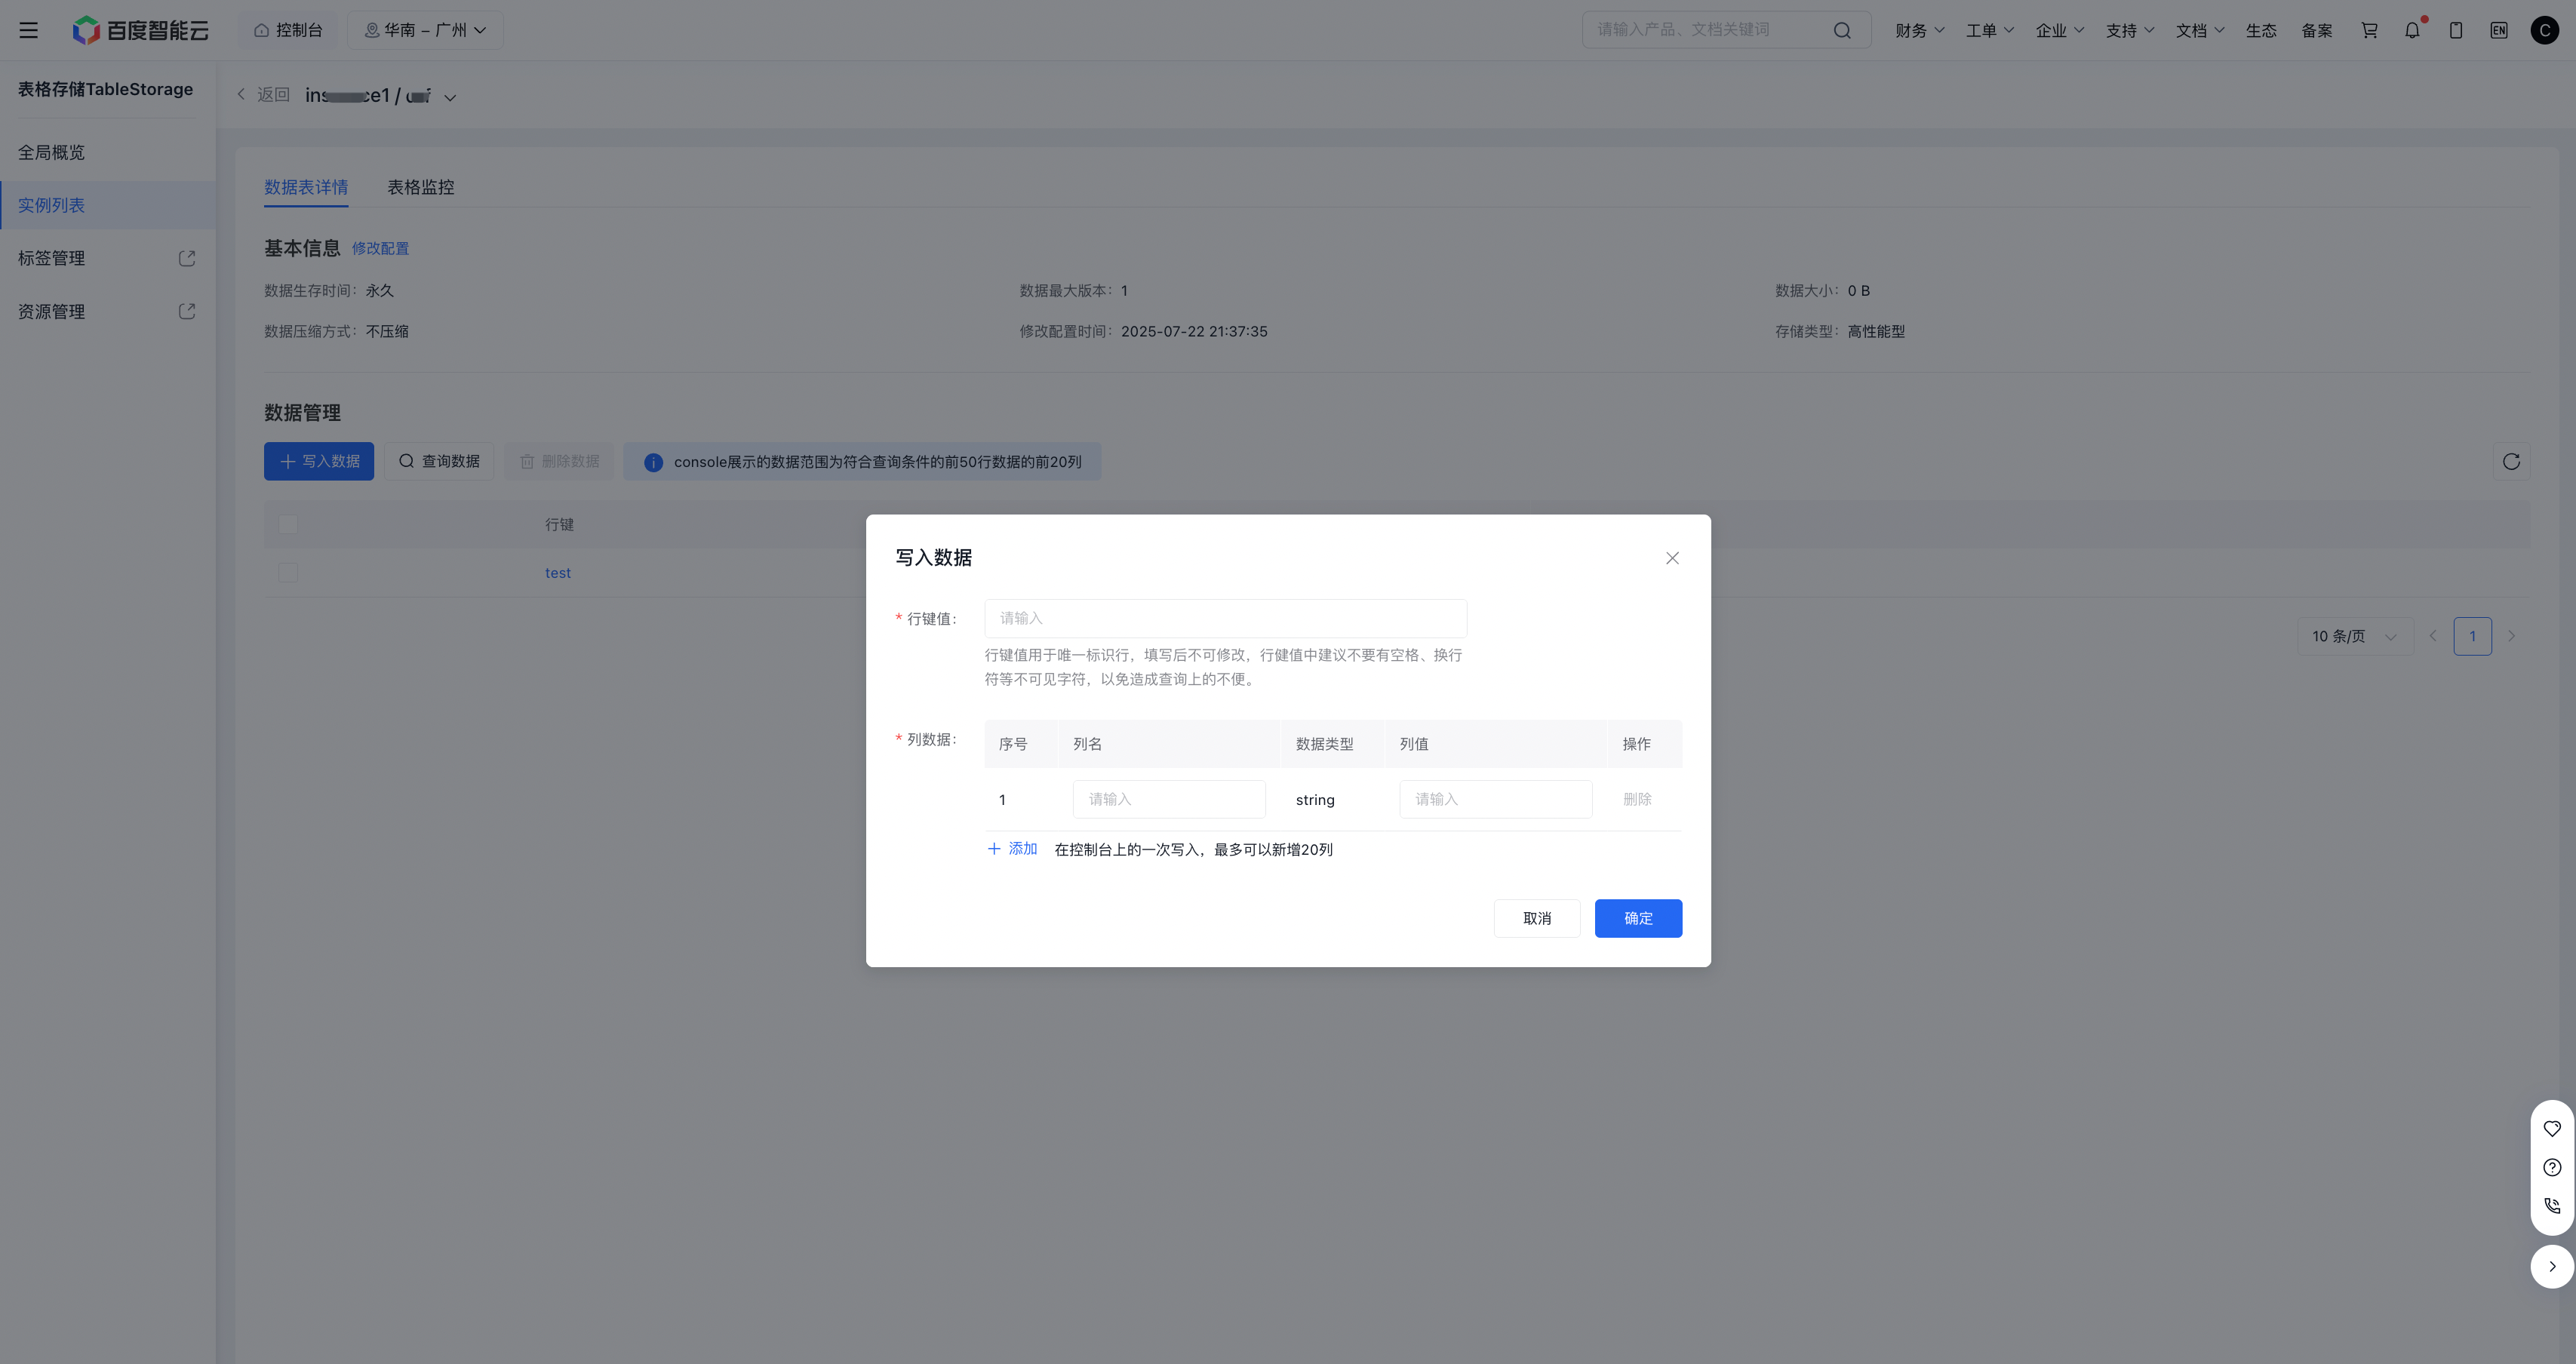Tick the select-all header checkbox

288,524
